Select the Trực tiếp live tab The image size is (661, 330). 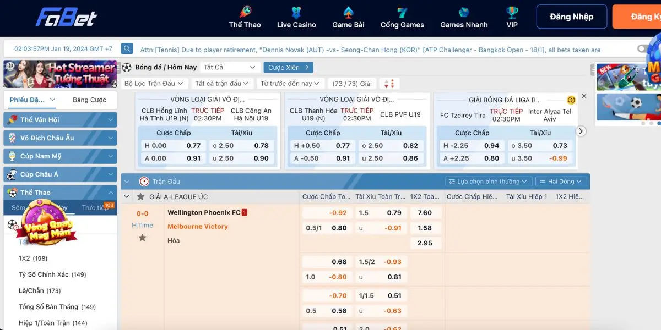click(x=96, y=208)
